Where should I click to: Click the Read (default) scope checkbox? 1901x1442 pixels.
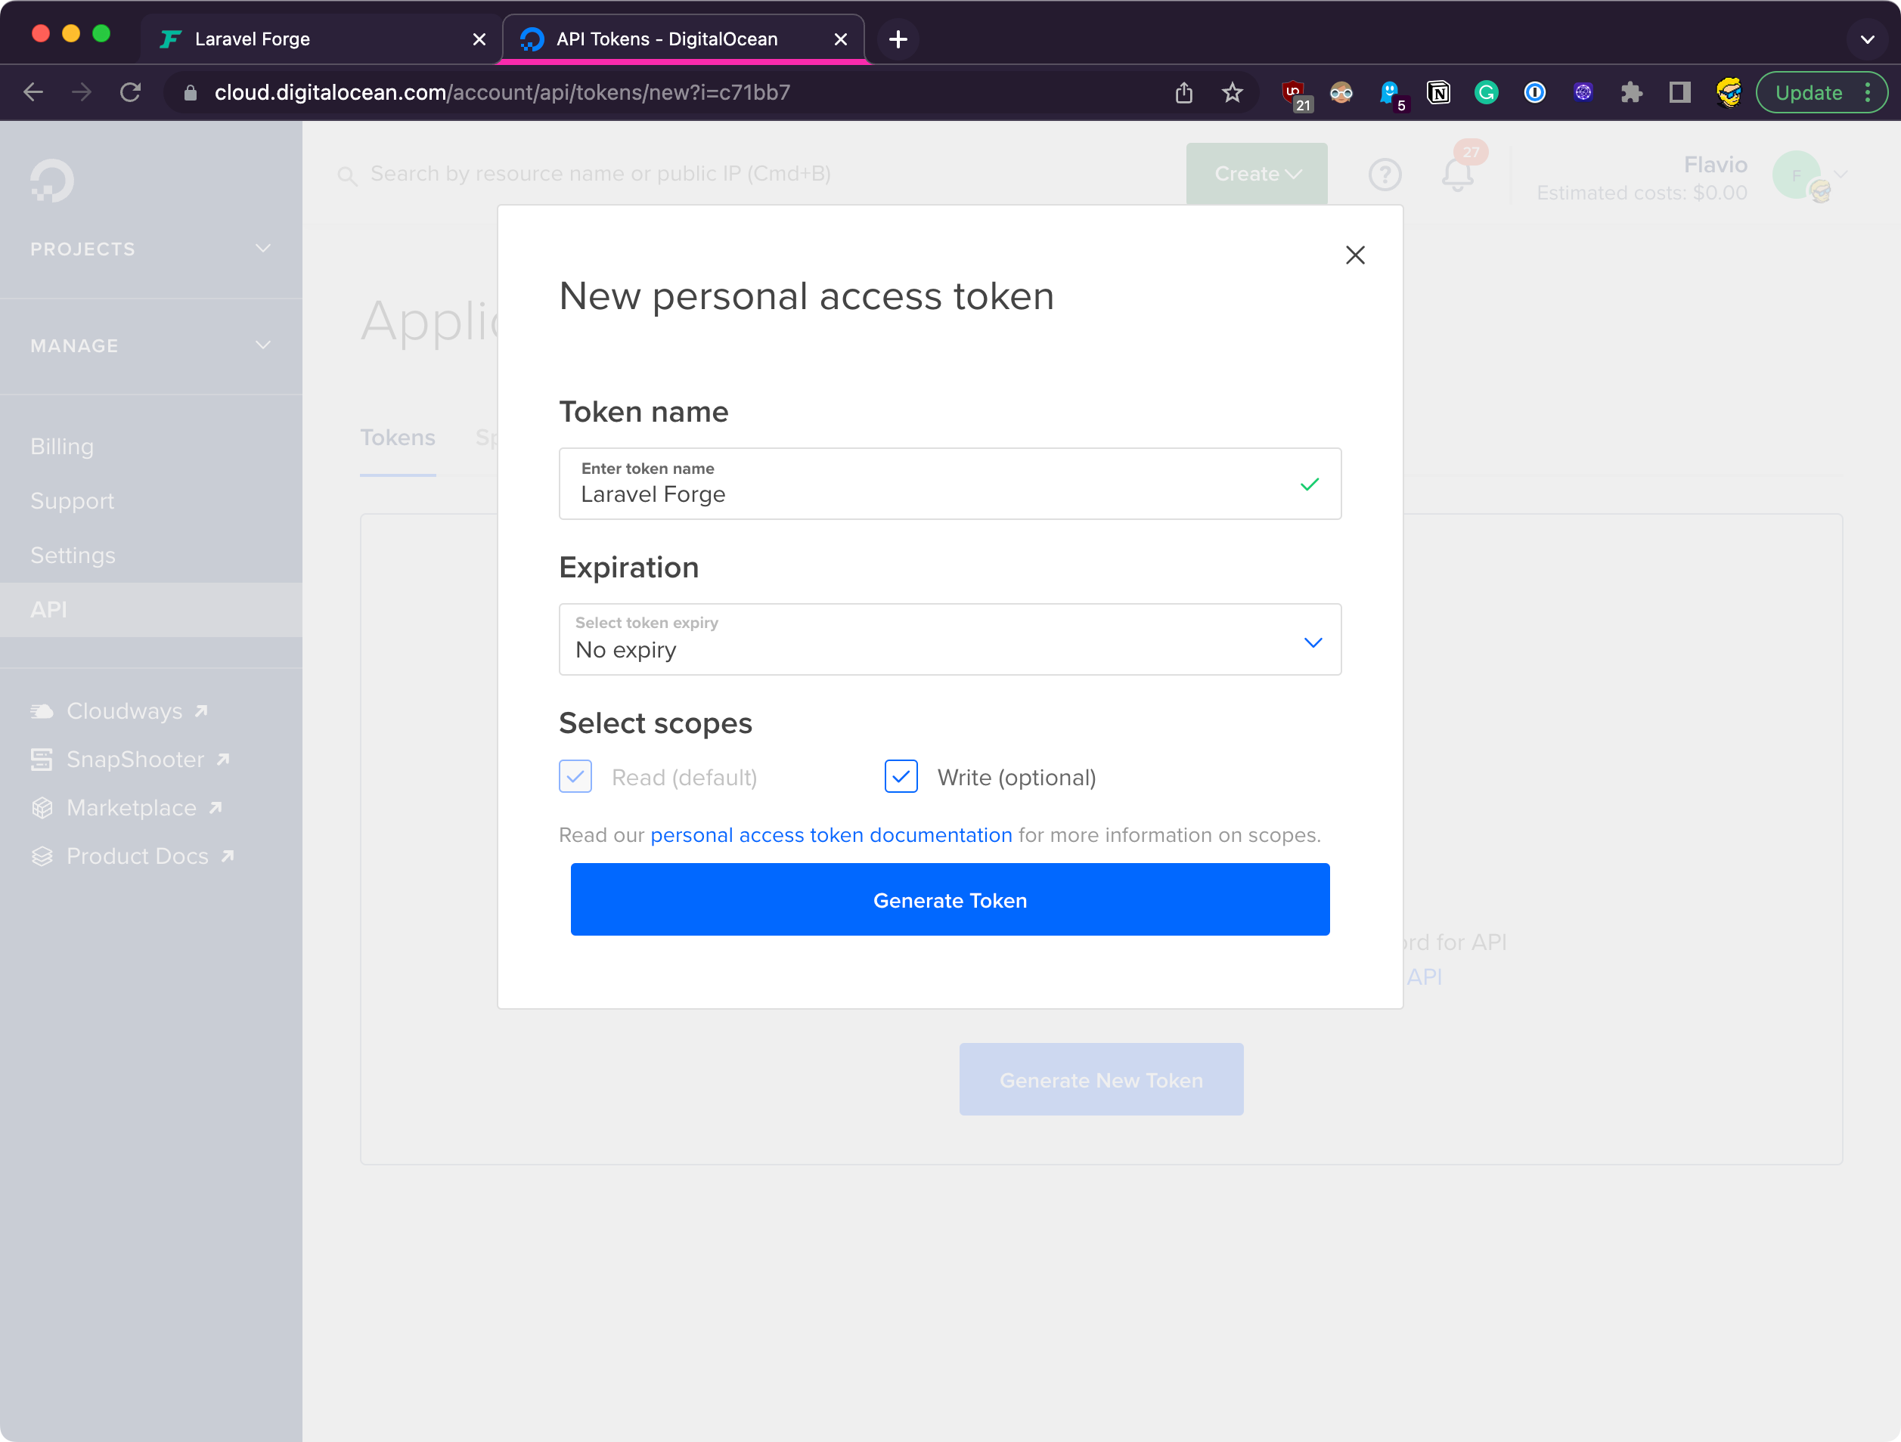click(x=575, y=776)
